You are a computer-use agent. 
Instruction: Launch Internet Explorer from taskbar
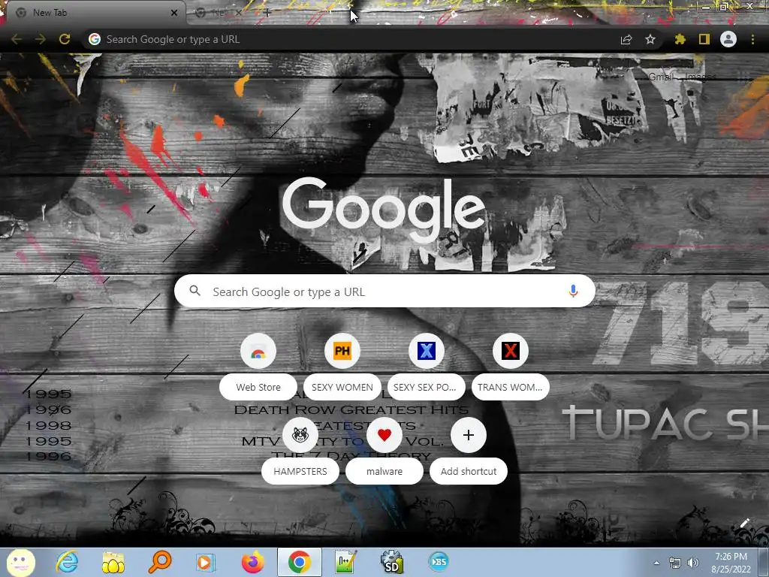click(67, 562)
